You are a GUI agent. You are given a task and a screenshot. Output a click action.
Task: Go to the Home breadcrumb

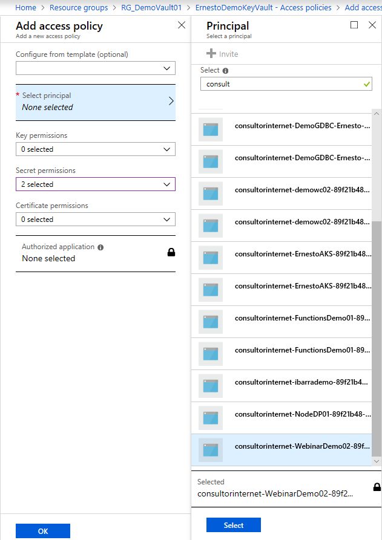point(25,8)
